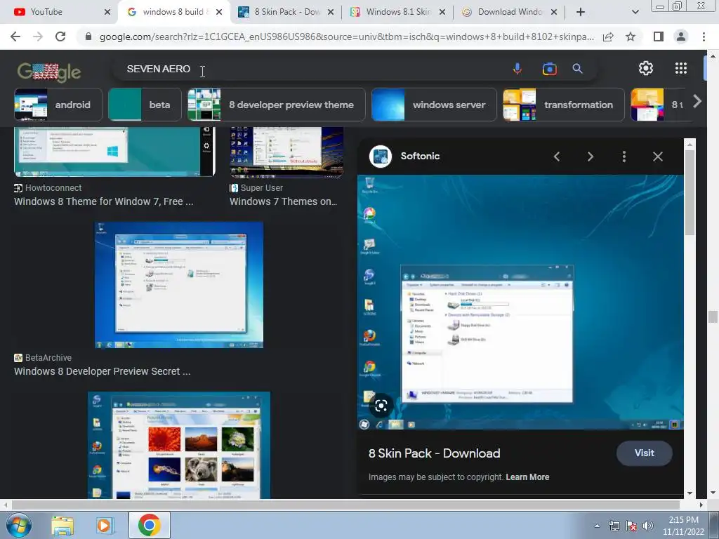The image size is (719, 539).
Task: Open Windows 8 Theme for Window 7 result title
Action: pos(104,201)
